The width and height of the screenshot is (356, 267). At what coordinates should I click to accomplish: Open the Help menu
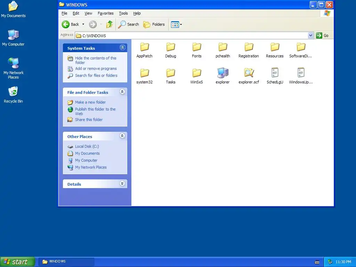coord(137,13)
